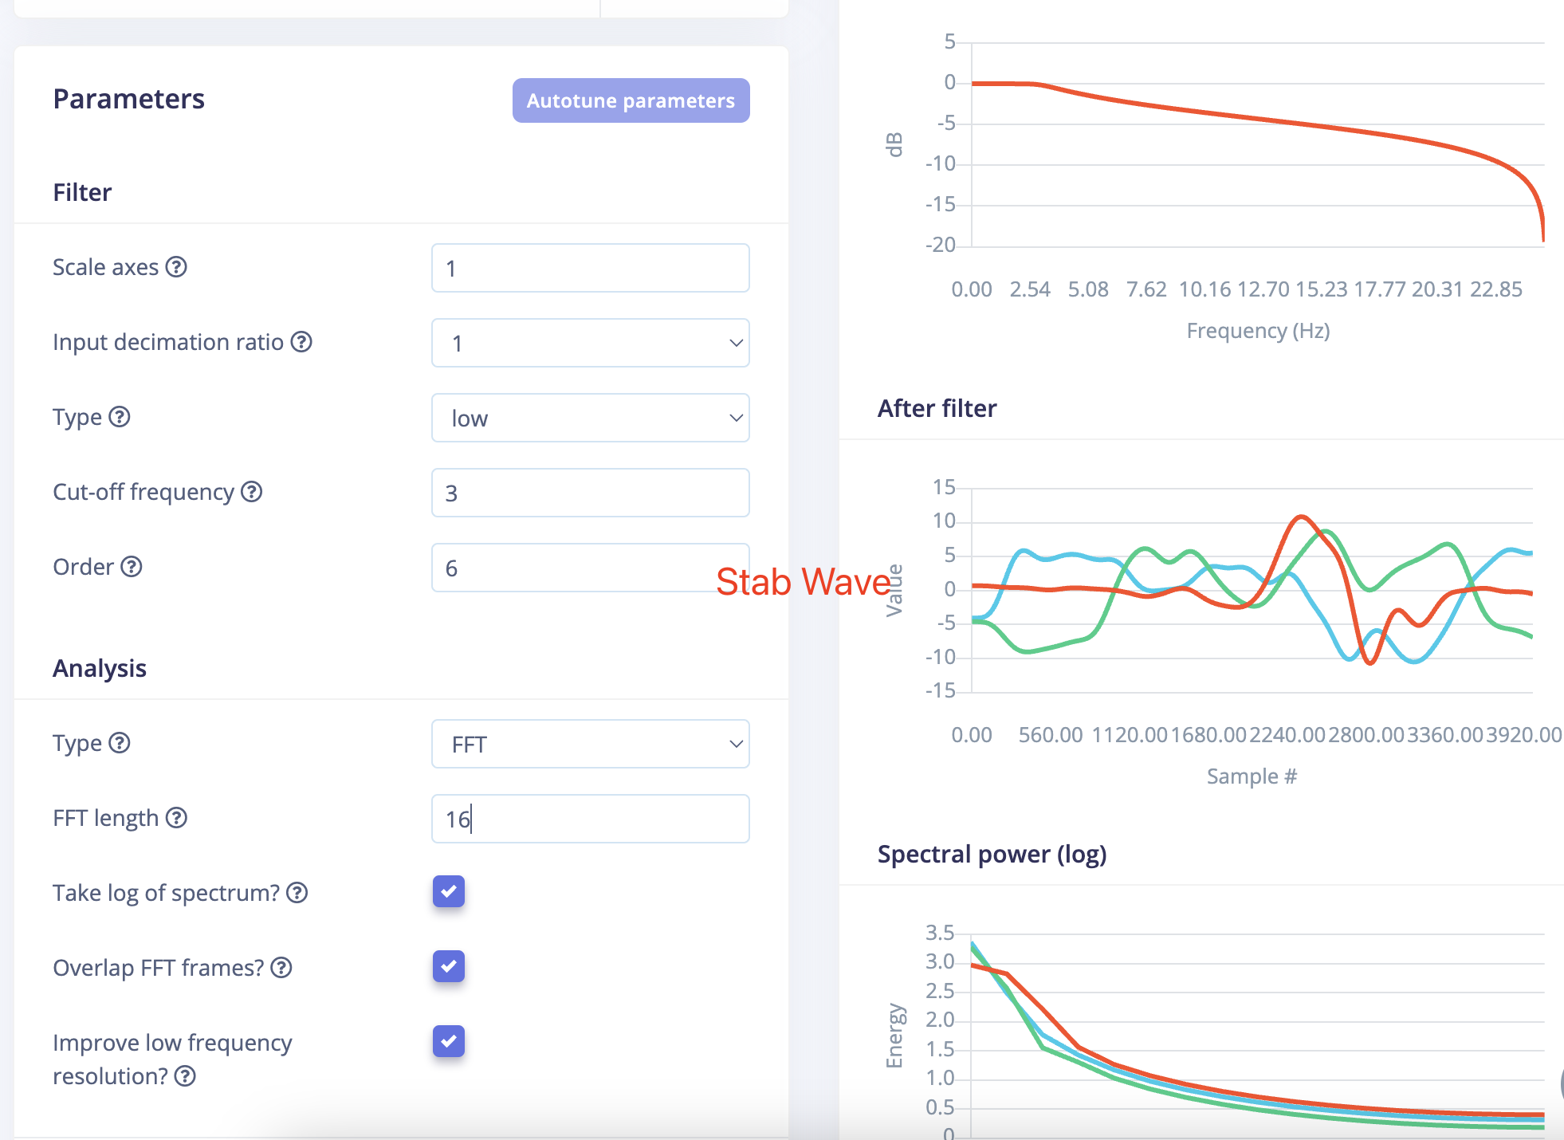
Task: Show help for Analysis Type
Action: [120, 743]
